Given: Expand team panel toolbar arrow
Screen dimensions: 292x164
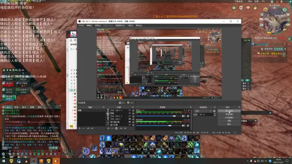Looking at the screenshot, I should point(23,70).
